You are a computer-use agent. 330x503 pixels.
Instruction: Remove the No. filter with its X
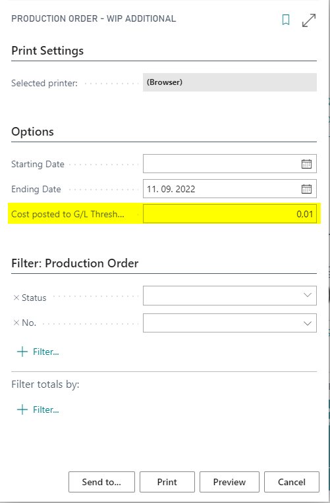pyautogui.click(x=16, y=323)
